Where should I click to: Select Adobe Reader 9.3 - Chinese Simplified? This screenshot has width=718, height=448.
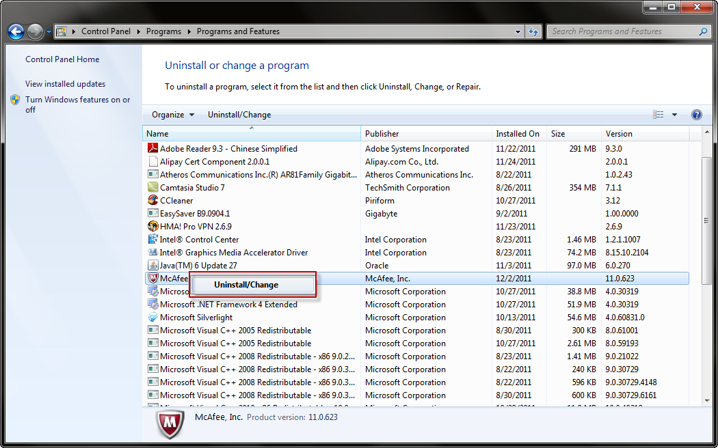pos(228,149)
